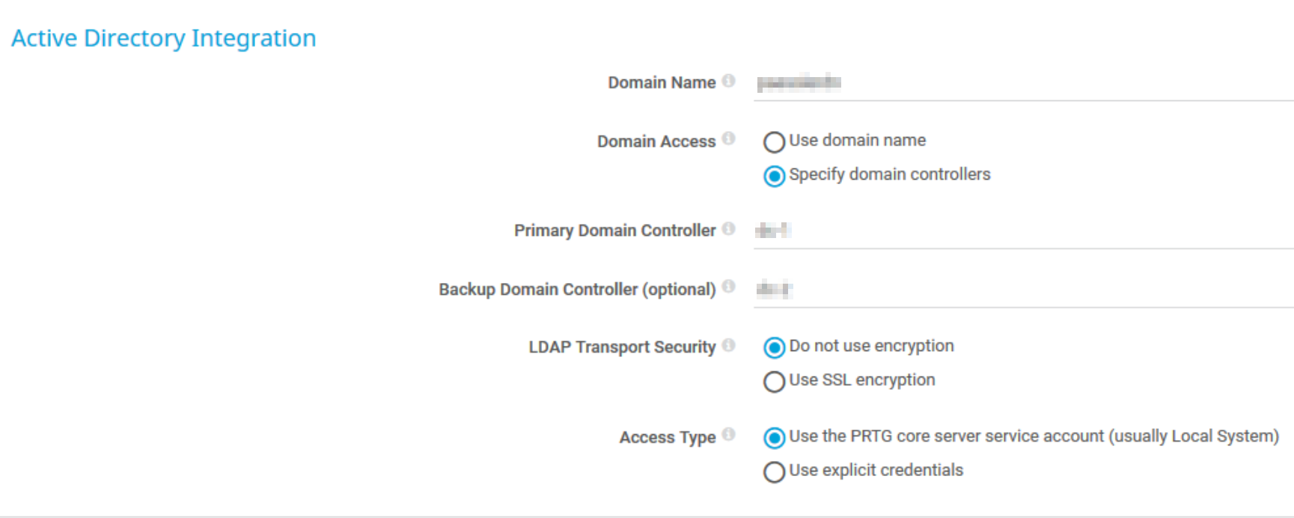
Task: Click the "LDAP Transport Security" label text
Action: (x=621, y=347)
